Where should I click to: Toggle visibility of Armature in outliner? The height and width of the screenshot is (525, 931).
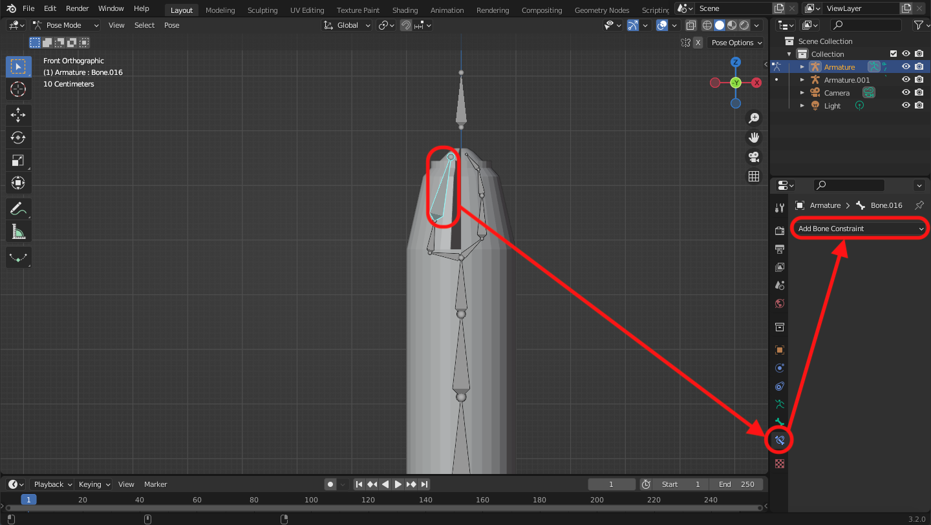coord(906,67)
